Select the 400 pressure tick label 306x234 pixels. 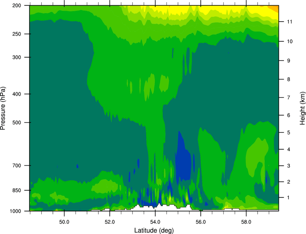coord(17,94)
